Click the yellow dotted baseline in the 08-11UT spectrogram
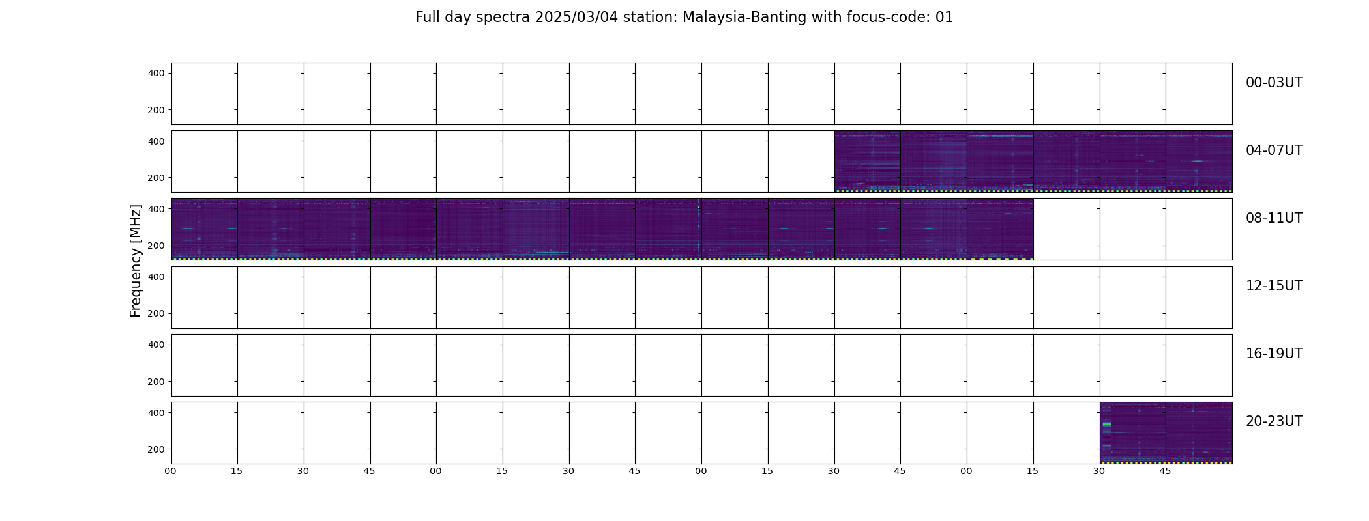The height and width of the screenshot is (521, 1369). (x=602, y=259)
